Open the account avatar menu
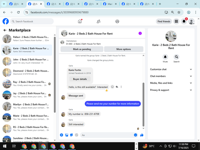 coord(191,21)
